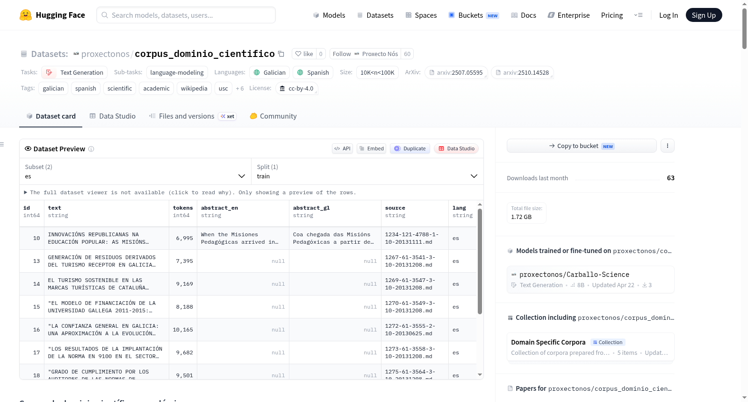Open proxectonos/Carballo-Science model card
This screenshot has height=402, width=748.
[590, 279]
